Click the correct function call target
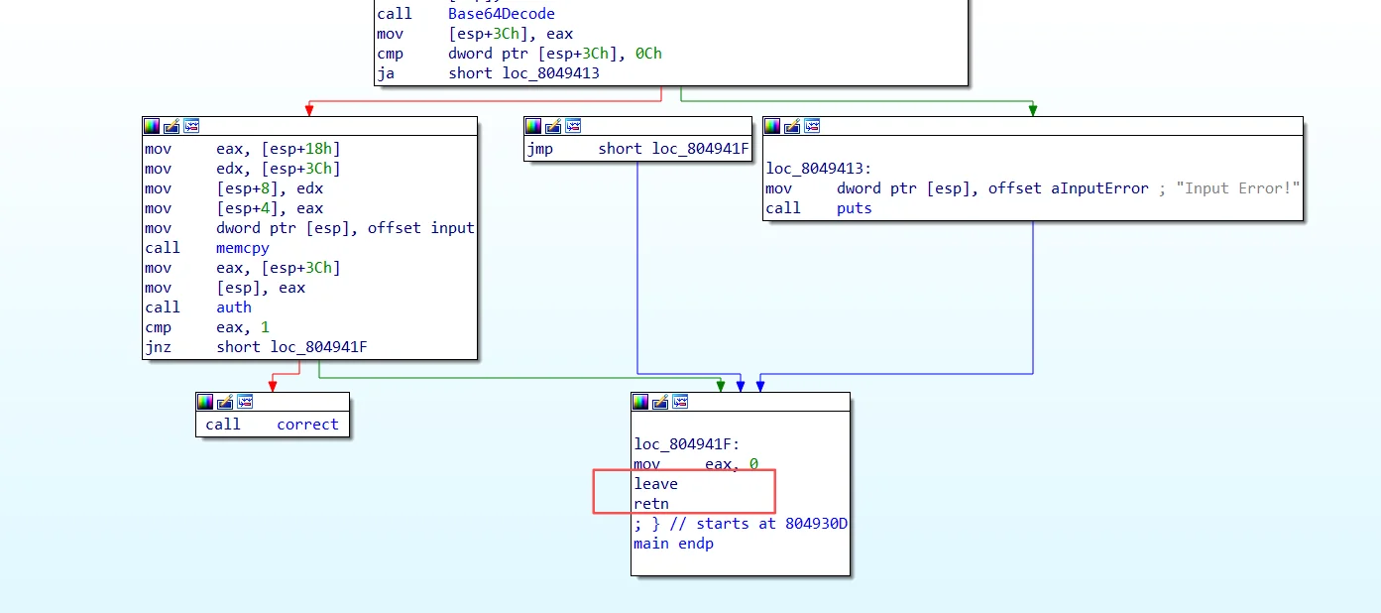1381x613 pixels. point(307,425)
